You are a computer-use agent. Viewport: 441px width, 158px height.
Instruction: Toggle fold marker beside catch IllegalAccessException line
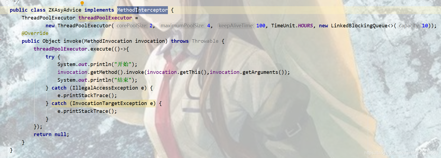[7, 88]
